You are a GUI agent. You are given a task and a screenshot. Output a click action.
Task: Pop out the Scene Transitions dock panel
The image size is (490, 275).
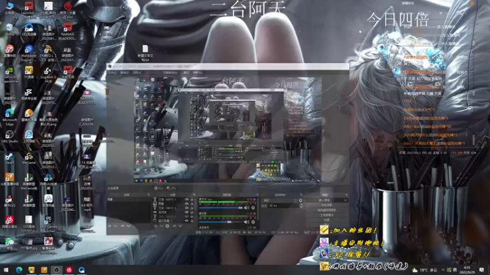301,195
